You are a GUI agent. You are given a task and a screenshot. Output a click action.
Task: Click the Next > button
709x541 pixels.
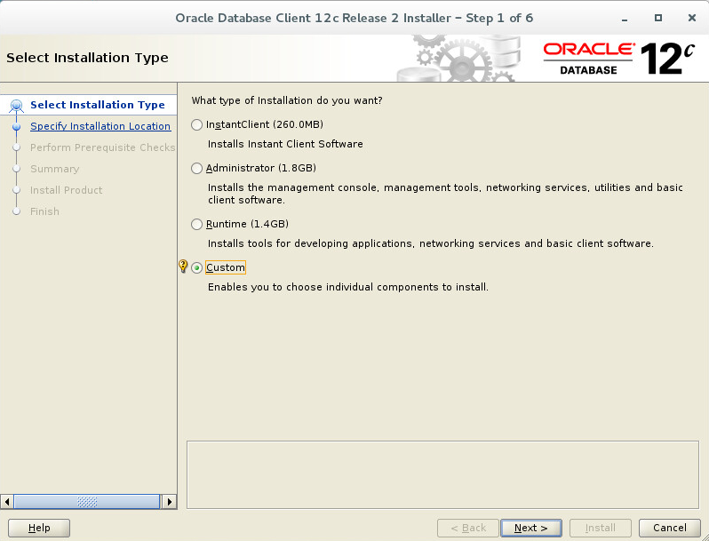coord(531,528)
